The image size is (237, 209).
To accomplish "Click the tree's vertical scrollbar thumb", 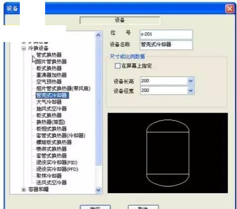I will 98,102.
